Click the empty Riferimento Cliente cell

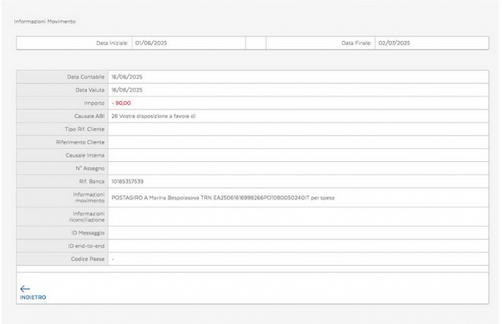pos(297,142)
